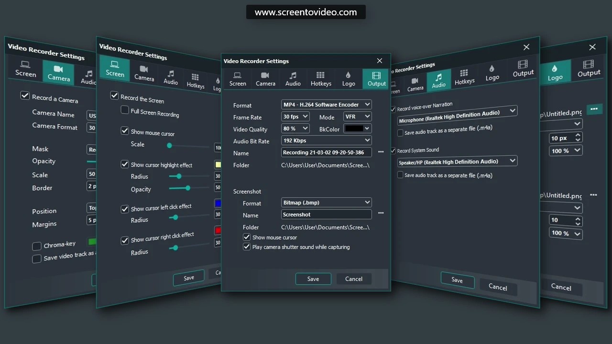Toggle Show cursor right click effect
The width and height of the screenshot is (612, 344).
[125, 240]
